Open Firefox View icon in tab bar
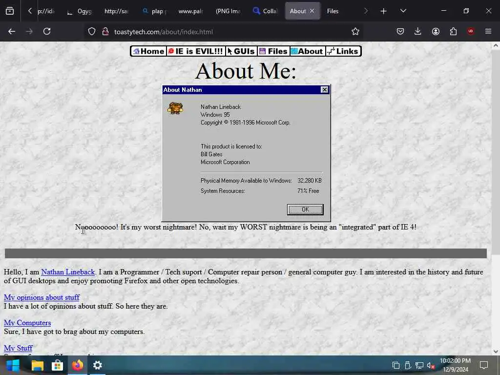Image resolution: width=500 pixels, height=375 pixels. pos(10,11)
